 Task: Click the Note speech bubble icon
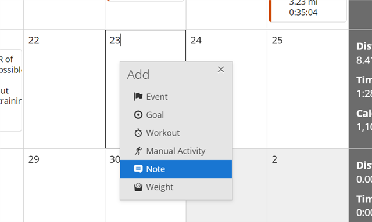click(138, 169)
